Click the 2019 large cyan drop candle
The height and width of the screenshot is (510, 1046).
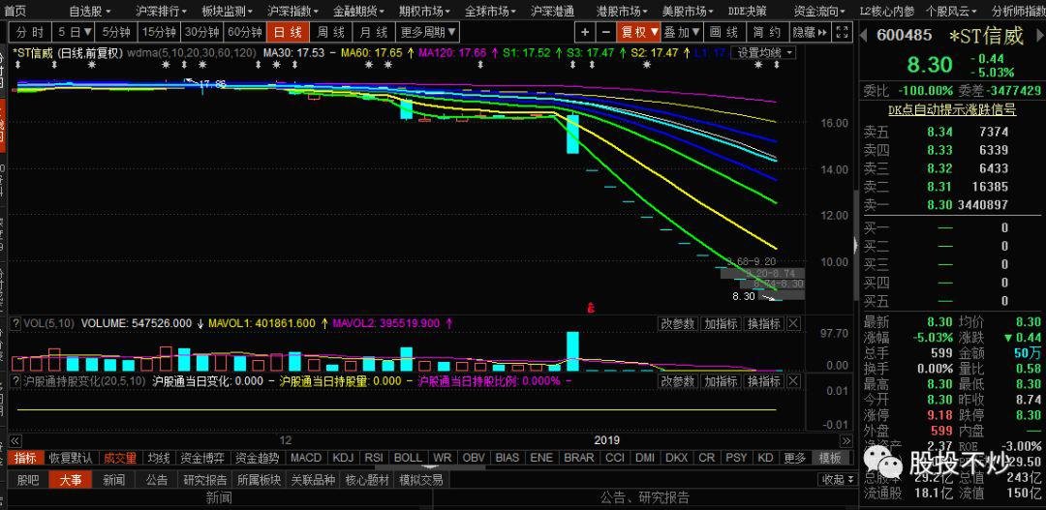(x=572, y=134)
